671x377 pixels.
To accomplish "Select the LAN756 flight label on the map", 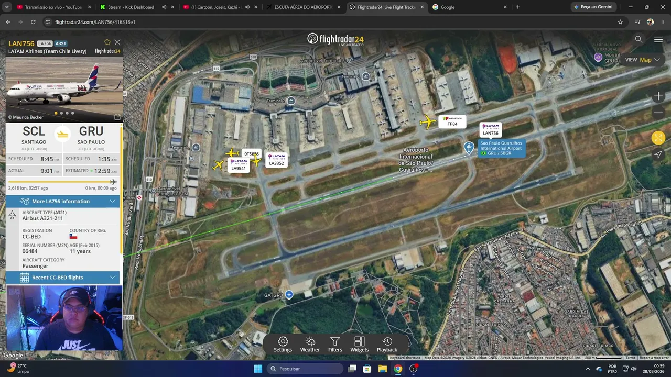I will point(491,130).
